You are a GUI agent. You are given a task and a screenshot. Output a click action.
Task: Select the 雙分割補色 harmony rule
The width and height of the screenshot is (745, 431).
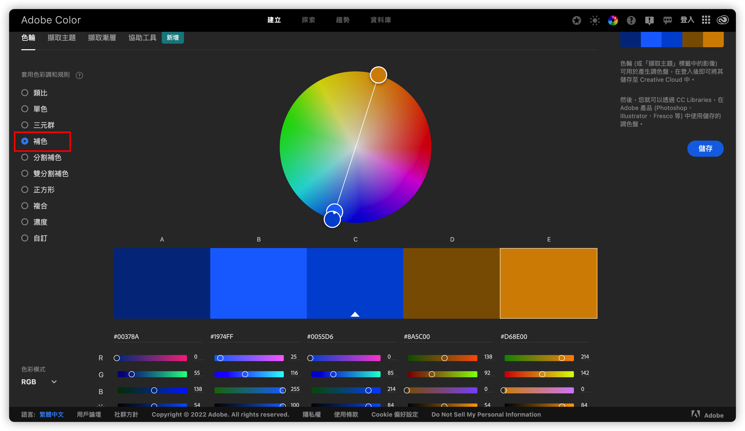coord(45,173)
